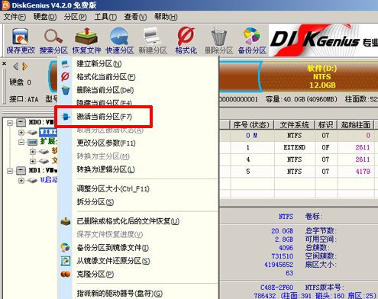Select 调整分区大小(Ctrl_F11) menu entry
Viewport: 378px width, 299px height.
[x=138, y=189]
